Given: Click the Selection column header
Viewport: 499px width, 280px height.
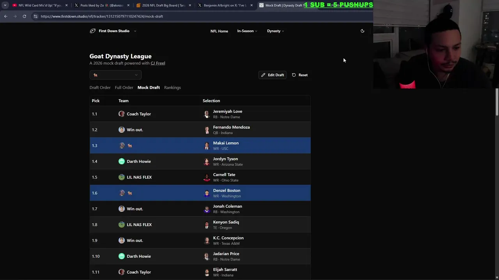Looking at the screenshot, I should (211, 101).
